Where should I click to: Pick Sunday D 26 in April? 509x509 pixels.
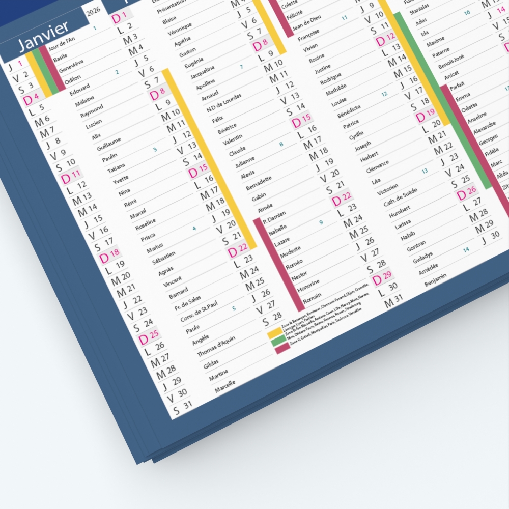pyautogui.click(x=466, y=193)
